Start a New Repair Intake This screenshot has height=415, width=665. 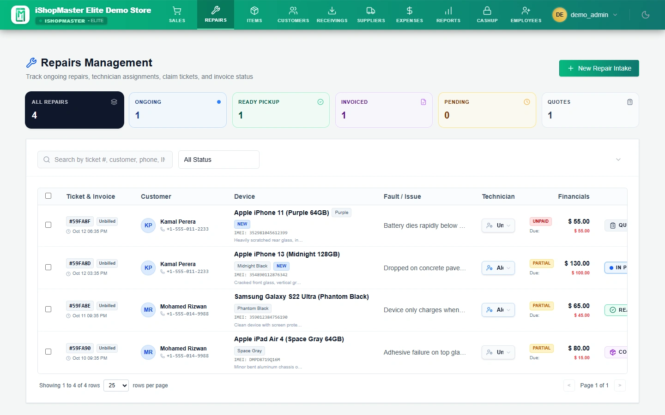[x=599, y=68]
